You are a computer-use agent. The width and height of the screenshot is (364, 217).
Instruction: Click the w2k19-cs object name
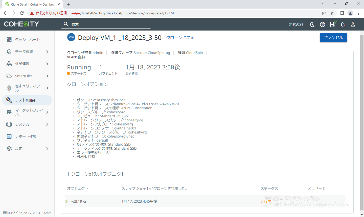coord(79,201)
